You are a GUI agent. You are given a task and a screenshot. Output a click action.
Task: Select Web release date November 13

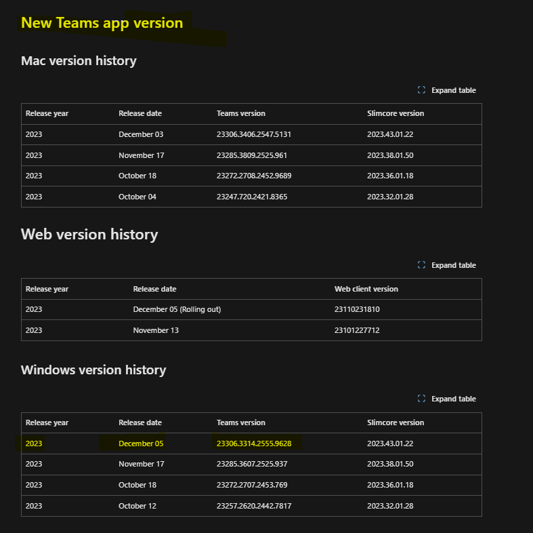(x=156, y=330)
